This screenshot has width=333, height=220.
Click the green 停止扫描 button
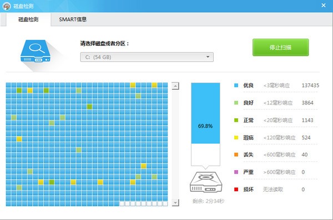(x=280, y=48)
